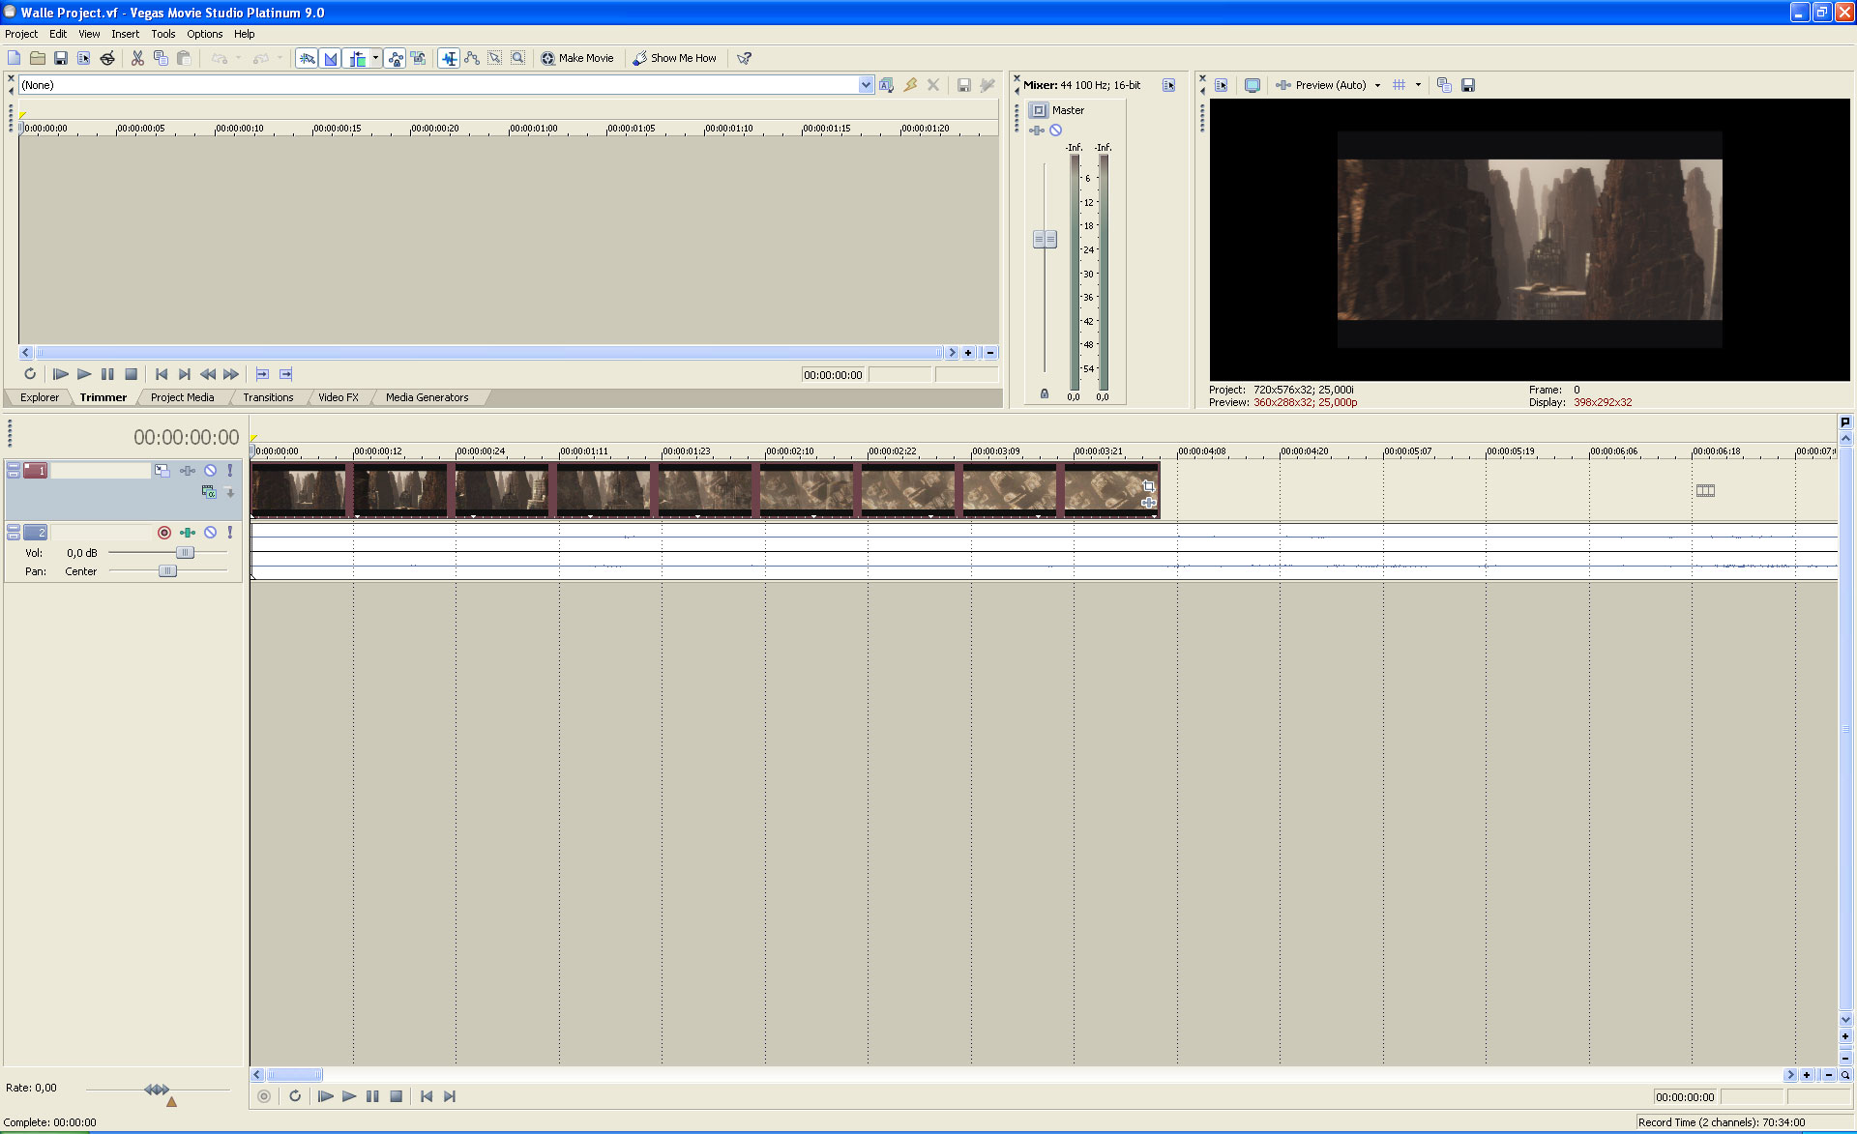The height and width of the screenshot is (1134, 1857).
Task: Arm audio track 2 for record
Action: click(x=164, y=533)
